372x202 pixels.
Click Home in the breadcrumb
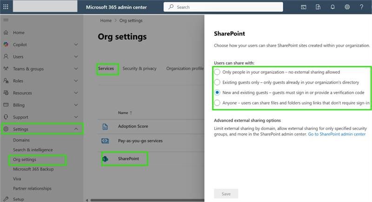(106, 20)
